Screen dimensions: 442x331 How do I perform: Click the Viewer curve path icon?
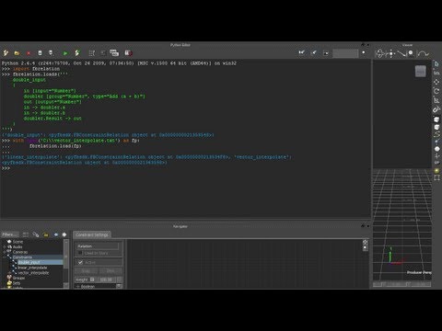click(423, 54)
